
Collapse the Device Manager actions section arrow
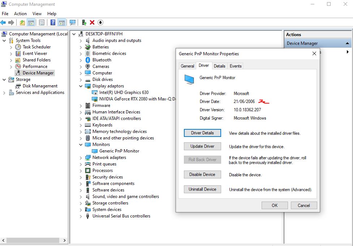(347, 43)
